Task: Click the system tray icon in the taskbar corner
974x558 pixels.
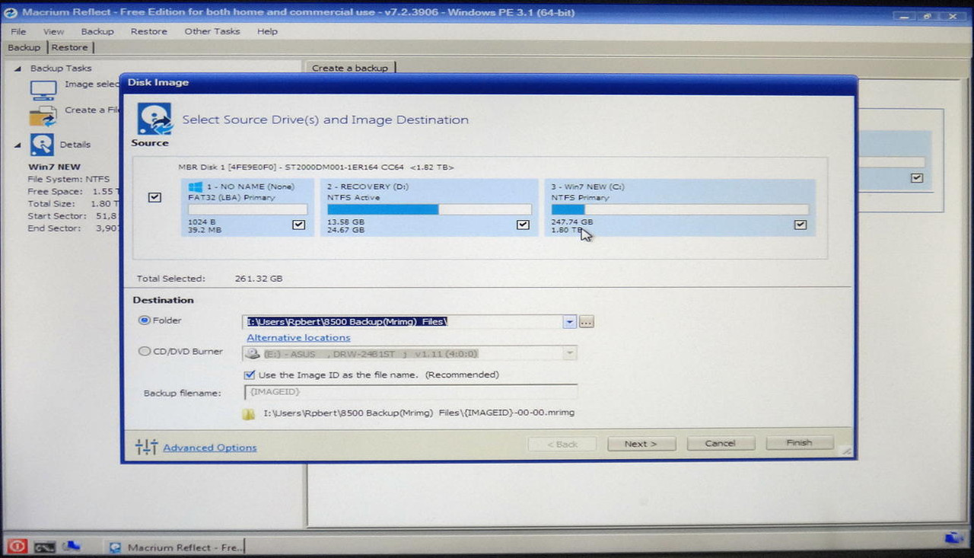Action: tap(953, 539)
